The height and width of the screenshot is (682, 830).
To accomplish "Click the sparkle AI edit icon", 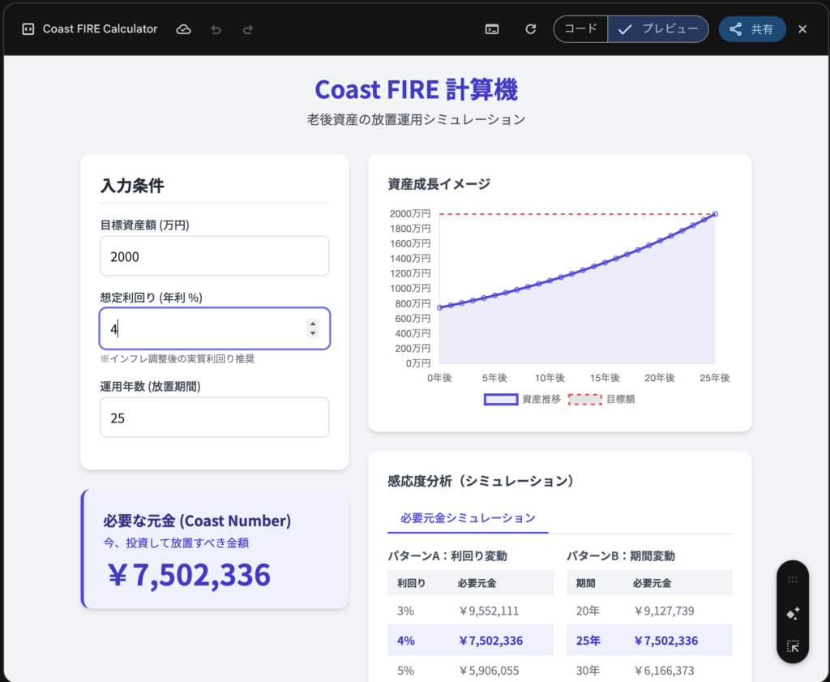I will [793, 614].
